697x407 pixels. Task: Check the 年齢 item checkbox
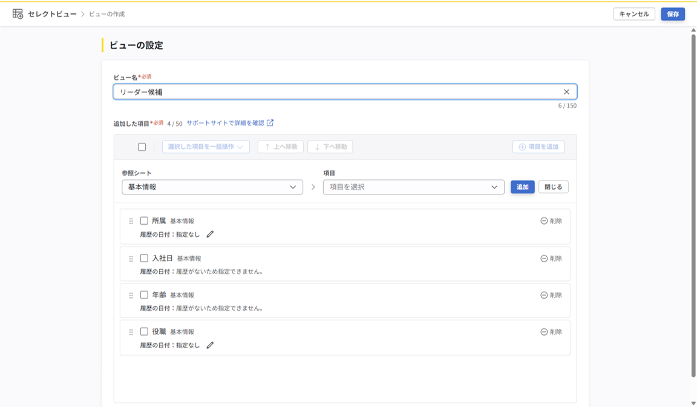pos(144,294)
